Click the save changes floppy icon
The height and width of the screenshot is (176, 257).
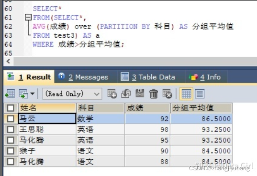tap(140, 93)
